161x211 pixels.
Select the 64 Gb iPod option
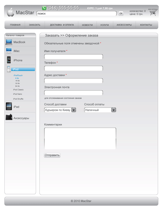click(x=18, y=86)
